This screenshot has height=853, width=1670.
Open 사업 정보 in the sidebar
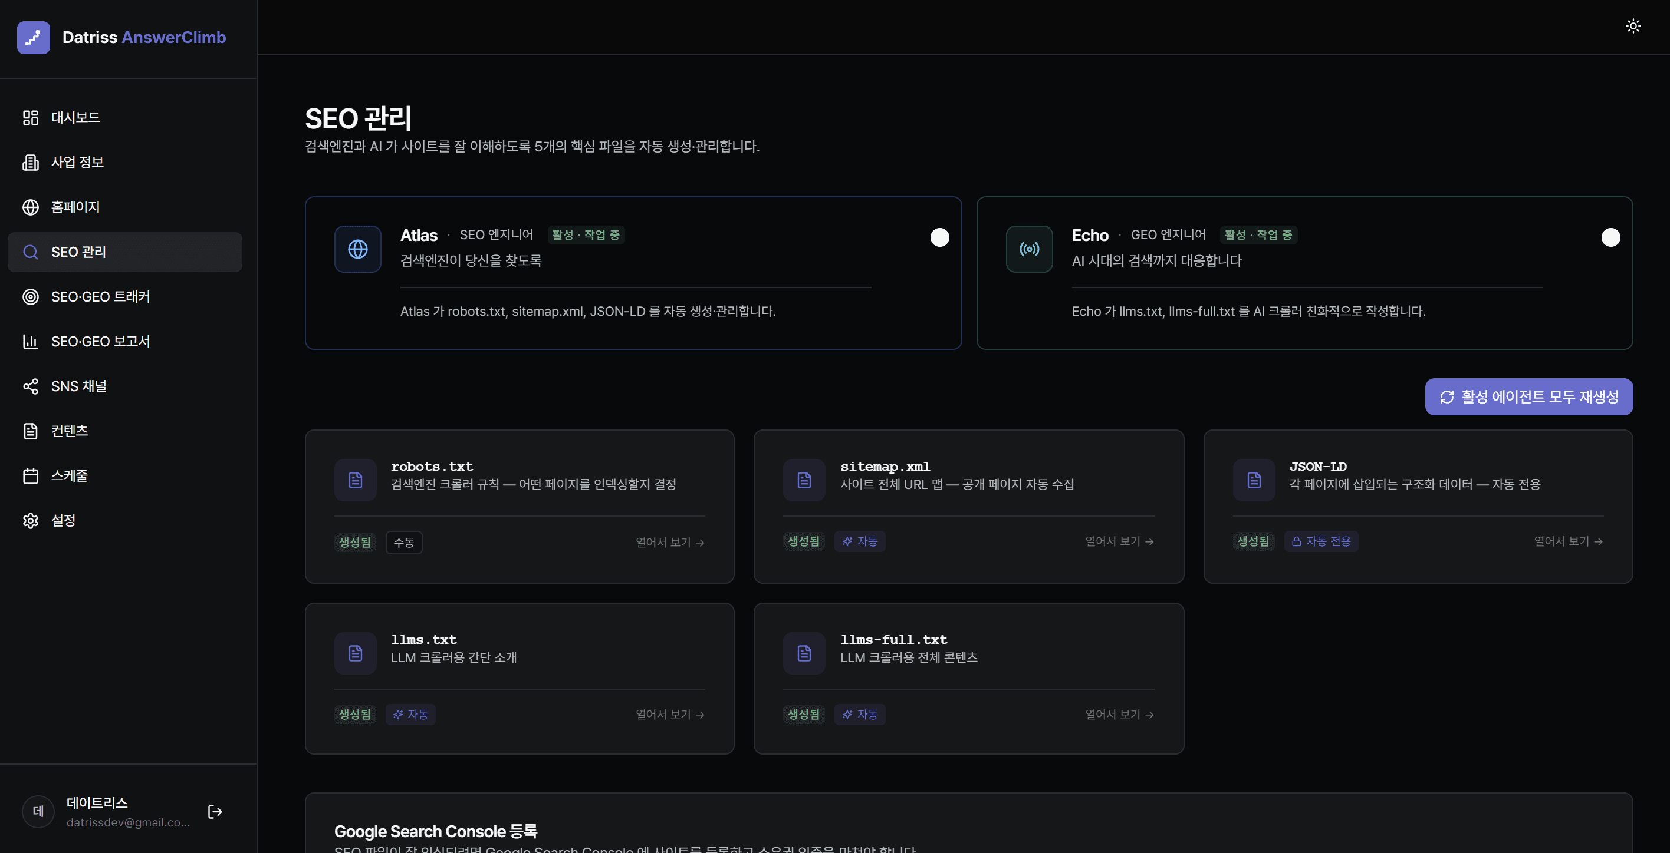[125, 163]
